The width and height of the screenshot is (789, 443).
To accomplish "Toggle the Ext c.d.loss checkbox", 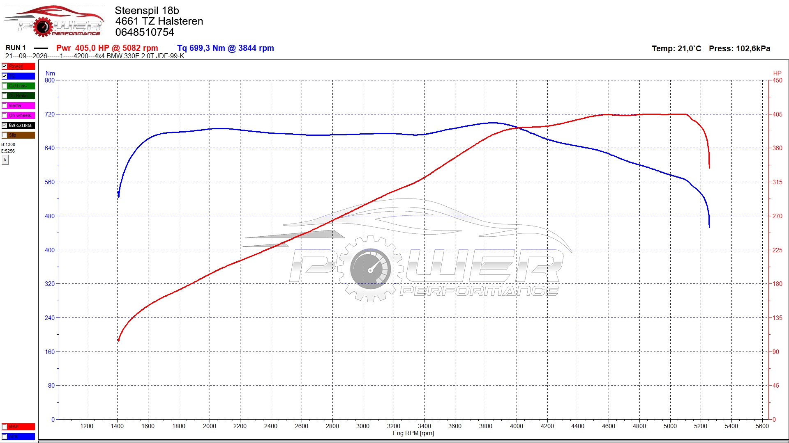I will (x=5, y=125).
